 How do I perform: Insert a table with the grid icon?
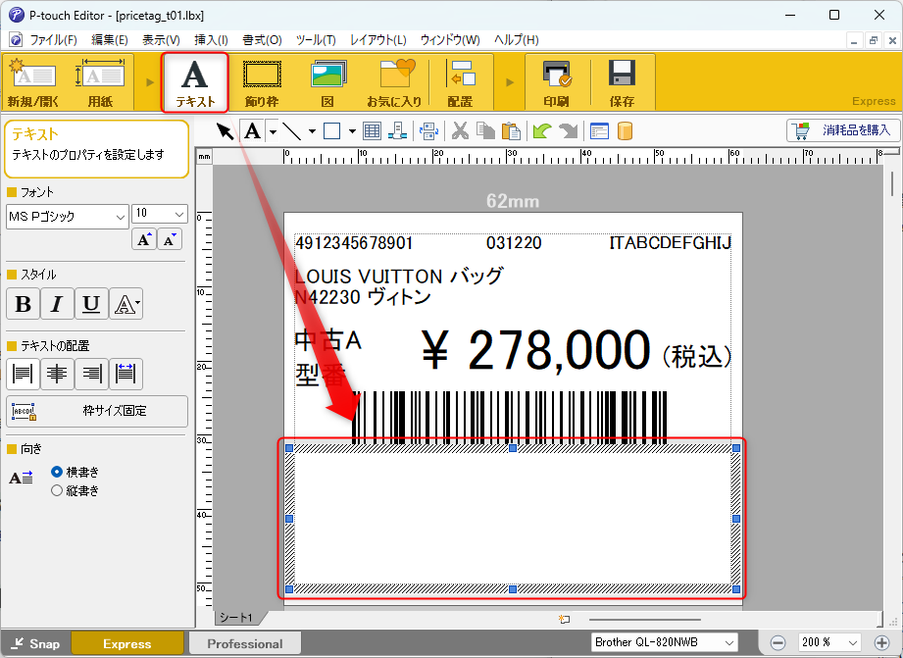tap(372, 131)
